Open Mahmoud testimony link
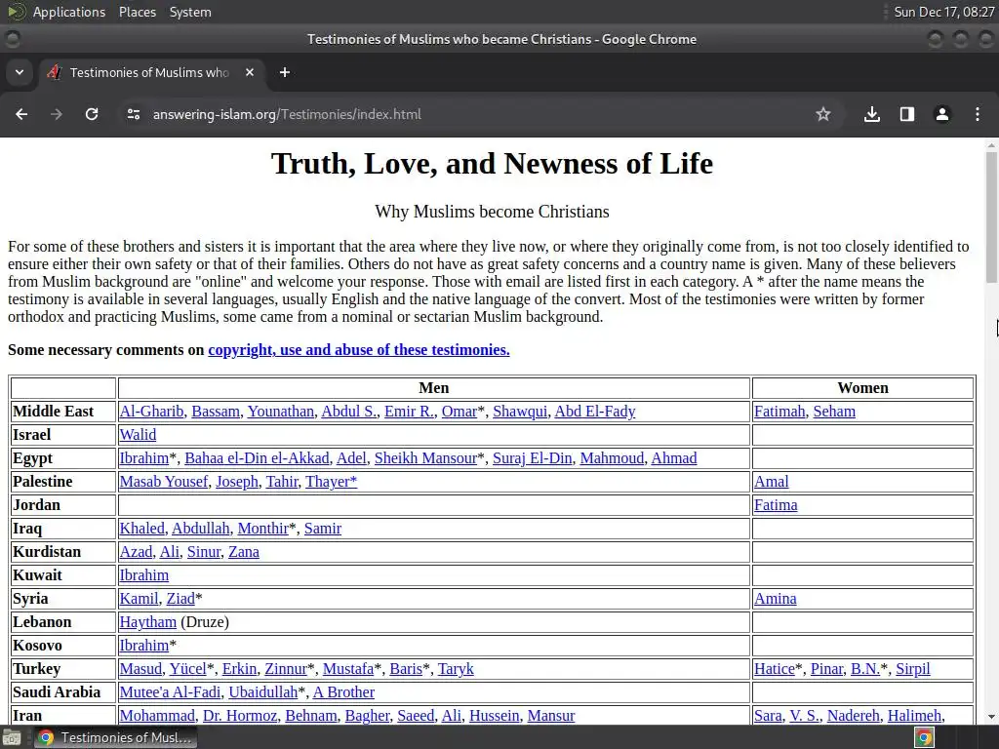The height and width of the screenshot is (749, 999). 612,458
